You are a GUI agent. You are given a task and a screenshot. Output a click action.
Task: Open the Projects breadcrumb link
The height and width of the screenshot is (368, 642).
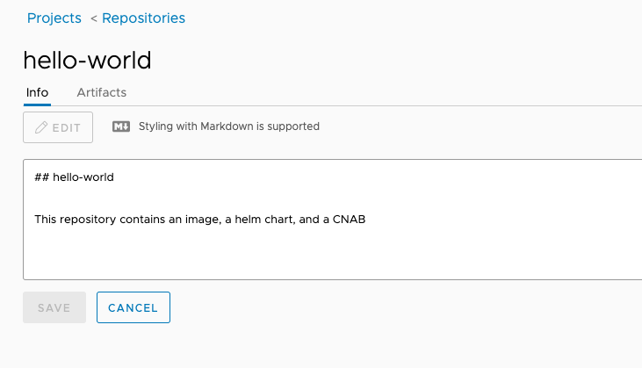pos(54,18)
